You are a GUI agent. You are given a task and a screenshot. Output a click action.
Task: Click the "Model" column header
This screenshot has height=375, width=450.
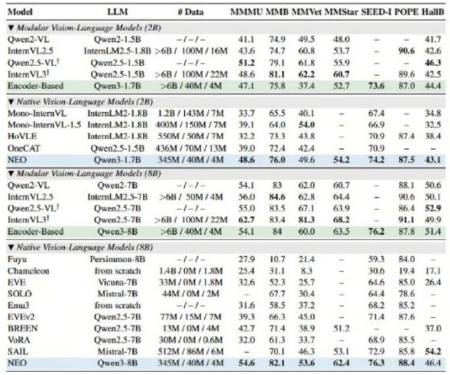point(20,12)
